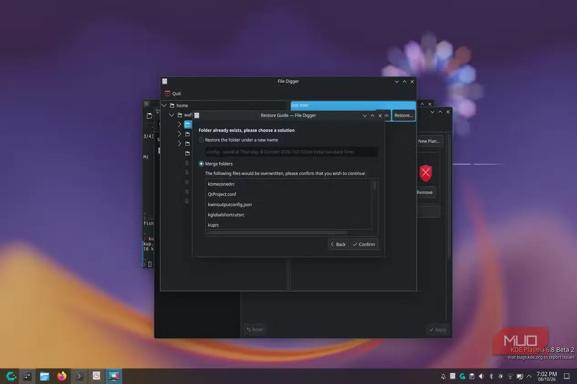This screenshot has width=577, height=384.
Task: Click the Show Desktop icon at the taskbar end
Action: [x=567, y=376]
